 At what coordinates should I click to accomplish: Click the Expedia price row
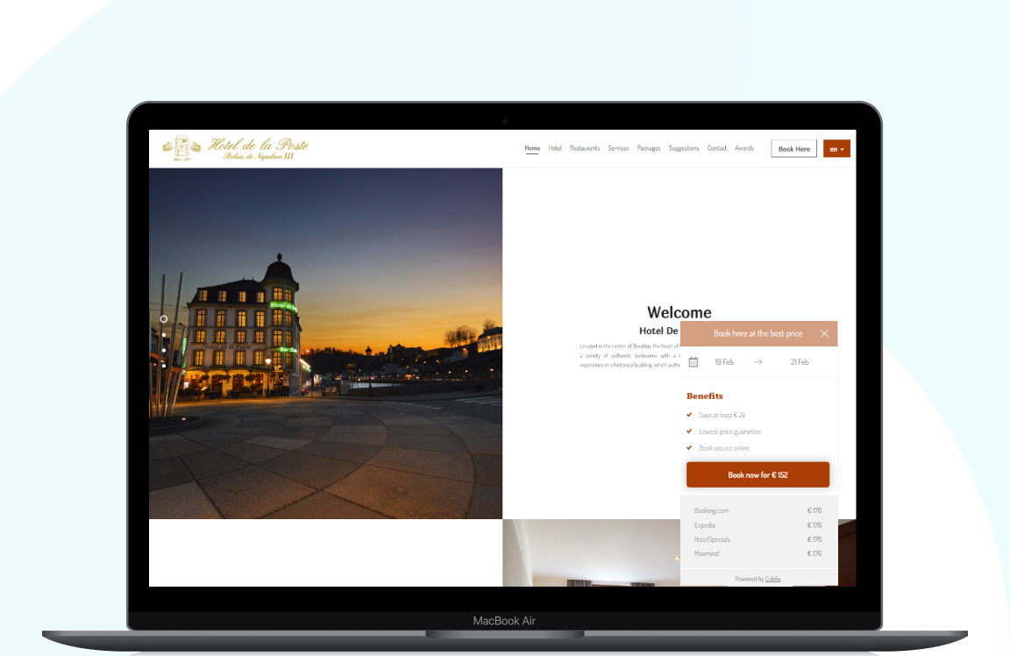(x=757, y=525)
